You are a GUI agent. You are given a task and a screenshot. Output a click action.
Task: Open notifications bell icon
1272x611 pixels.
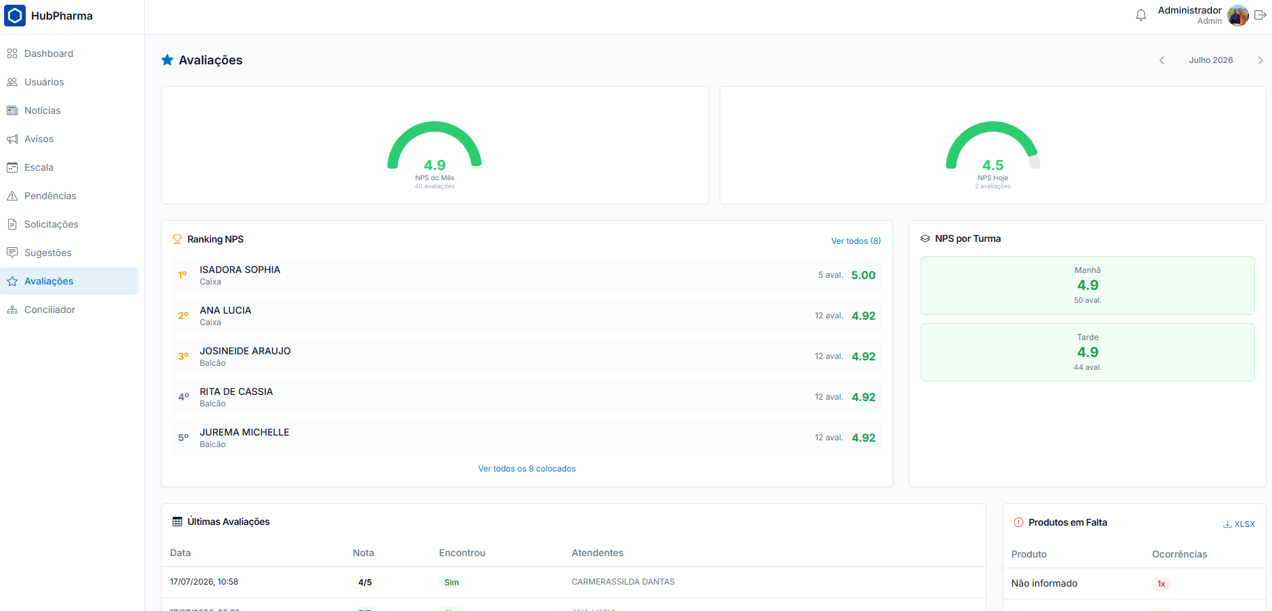[1141, 15]
